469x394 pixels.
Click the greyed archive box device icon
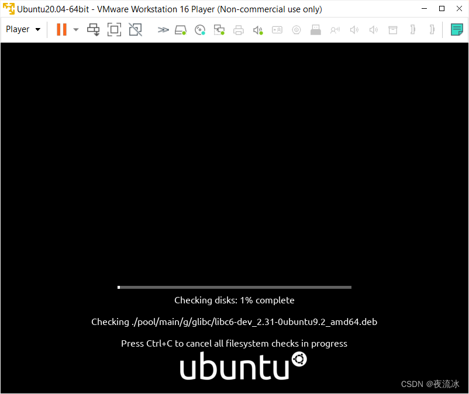click(393, 30)
